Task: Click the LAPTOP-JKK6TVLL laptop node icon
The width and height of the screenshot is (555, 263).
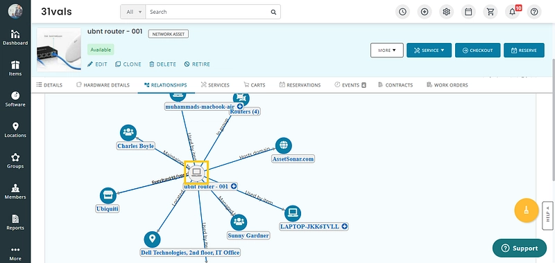Action: pyautogui.click(x=293, y=213)
